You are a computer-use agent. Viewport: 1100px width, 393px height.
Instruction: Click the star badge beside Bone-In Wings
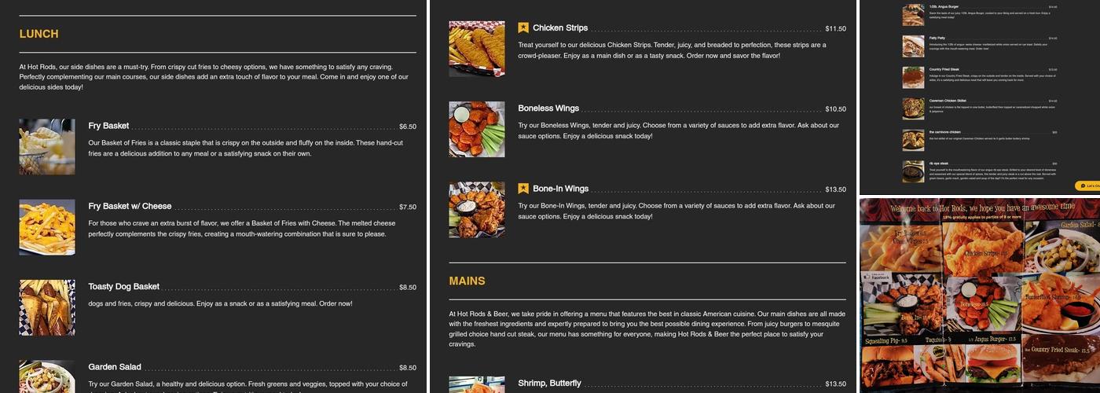pos(523,189)
